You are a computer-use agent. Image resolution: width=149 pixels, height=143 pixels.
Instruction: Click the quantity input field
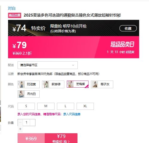click(x=27, y=123)
